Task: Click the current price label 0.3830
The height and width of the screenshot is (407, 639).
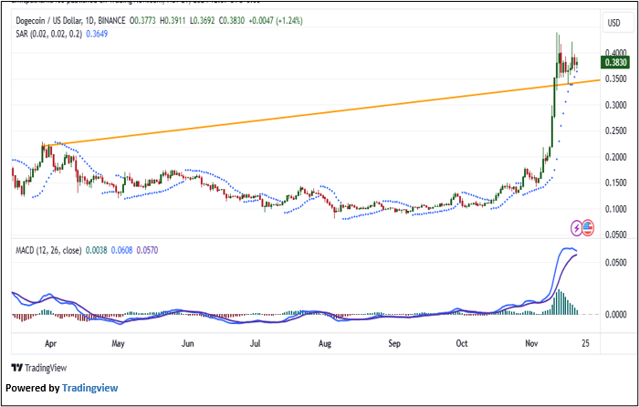Action: [x=615, y=63]
